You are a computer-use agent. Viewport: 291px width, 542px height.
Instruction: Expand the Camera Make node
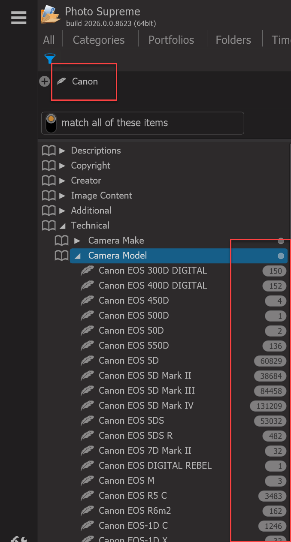tap(77, 241)
